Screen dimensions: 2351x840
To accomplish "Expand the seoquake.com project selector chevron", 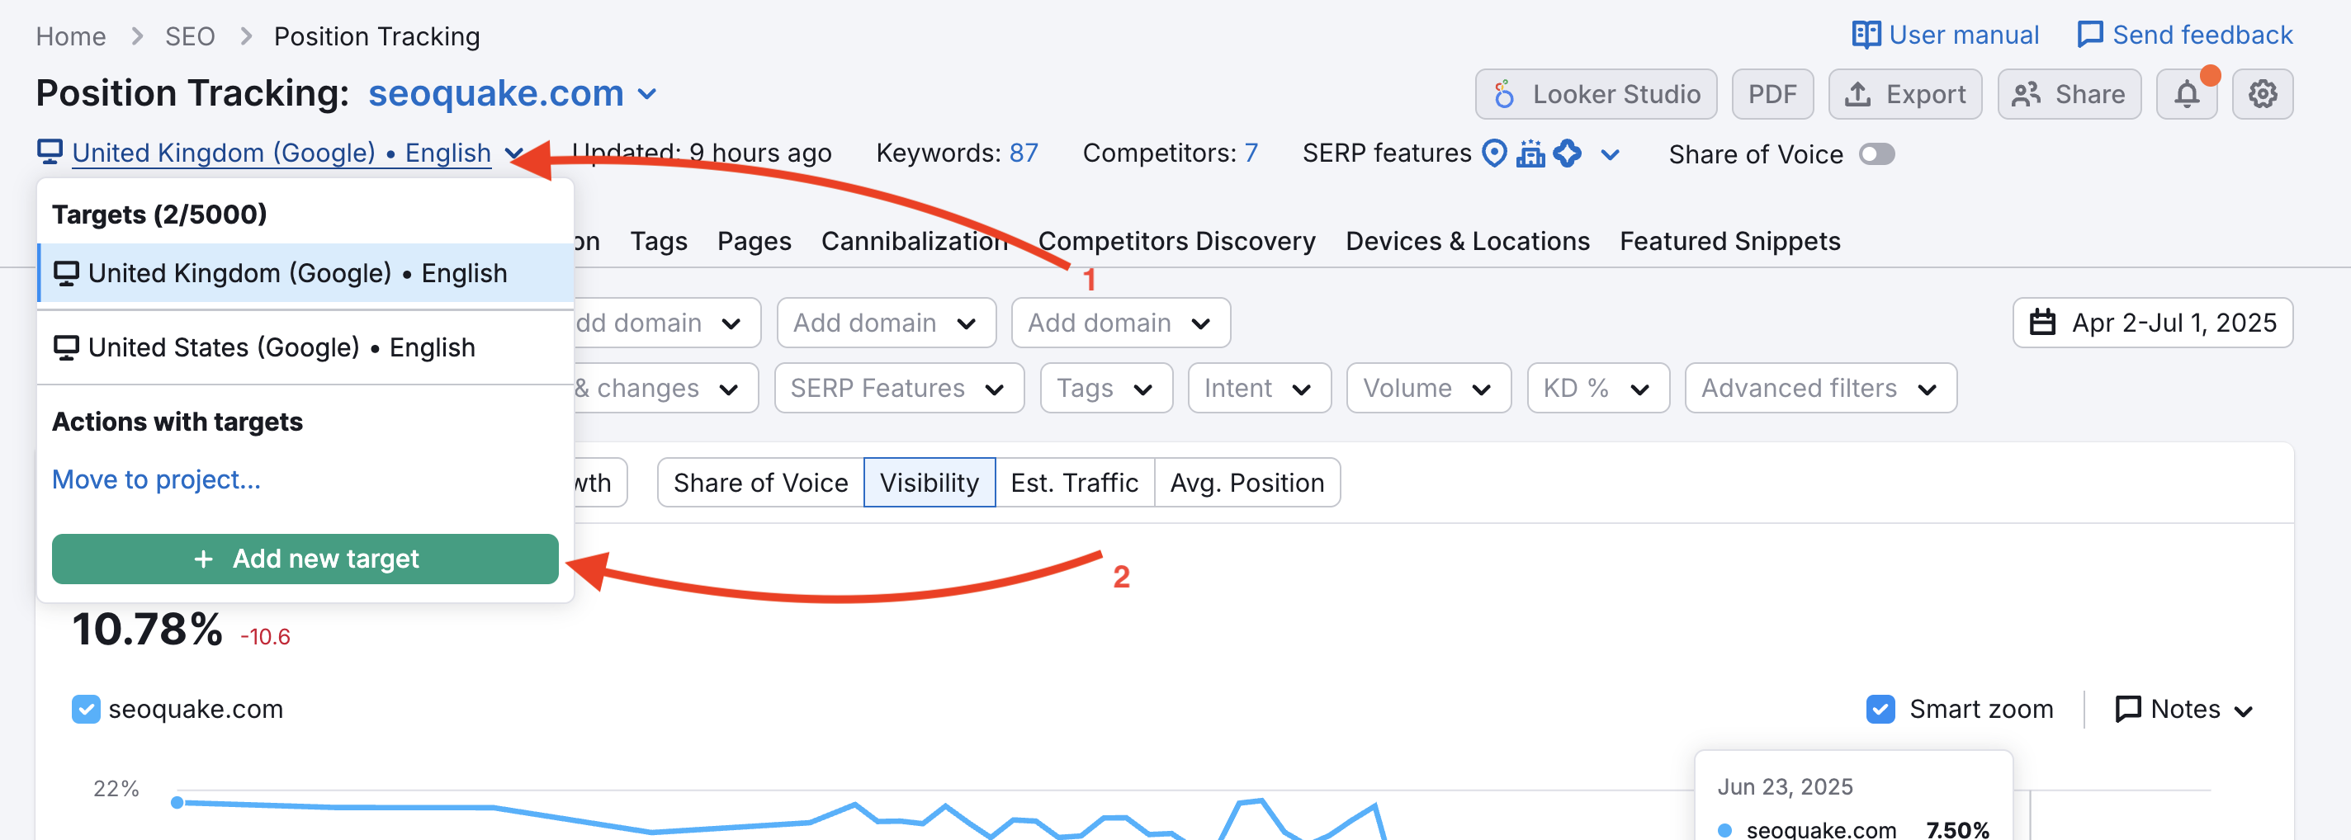I will pyautogui.click(x=647, y=94).
